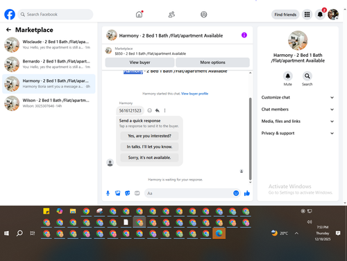Open Windows action center notifications
This screenshot has width=347, height=261.
(x=338, y=233)
